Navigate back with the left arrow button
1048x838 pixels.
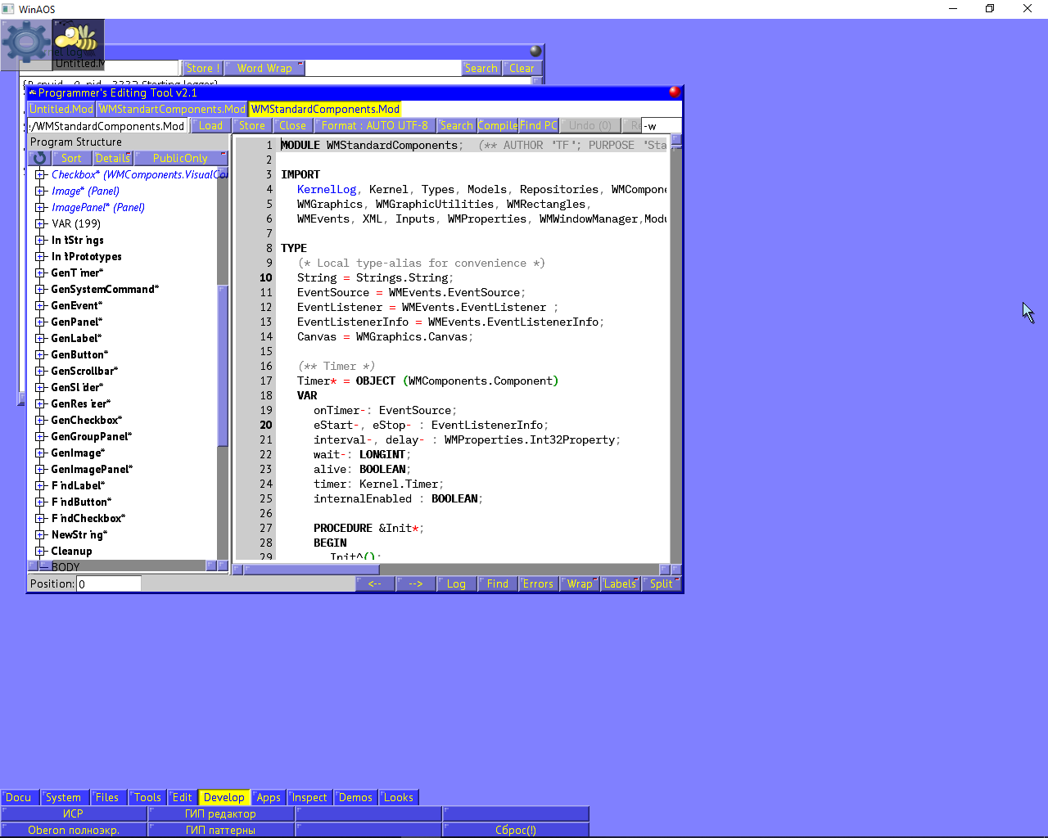(x=375, y=583)
